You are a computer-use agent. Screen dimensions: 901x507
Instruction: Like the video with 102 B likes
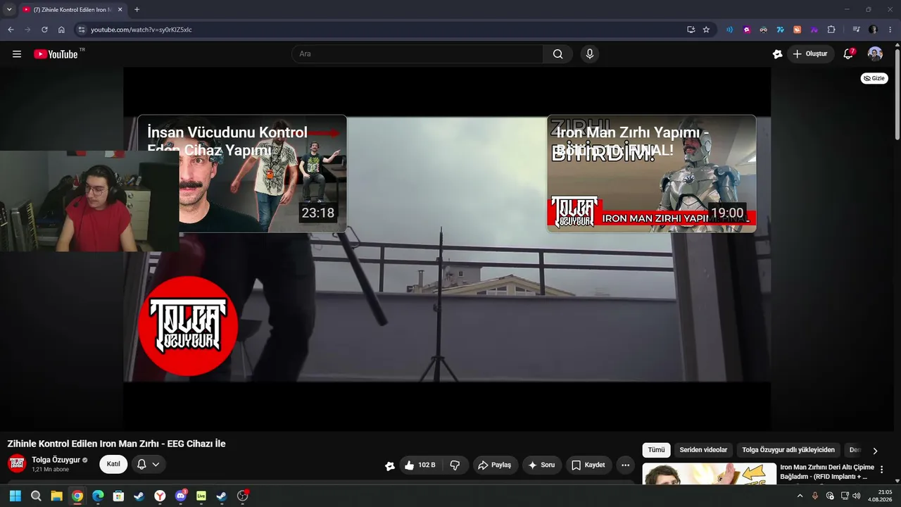tap(420, 465)
